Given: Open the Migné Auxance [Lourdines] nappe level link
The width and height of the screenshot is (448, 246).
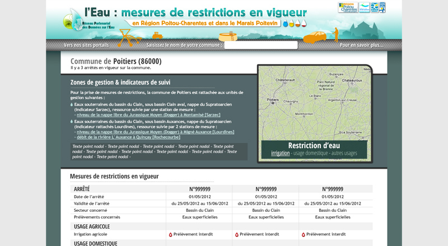Looking at the screenshot, I should coord(156,132).
